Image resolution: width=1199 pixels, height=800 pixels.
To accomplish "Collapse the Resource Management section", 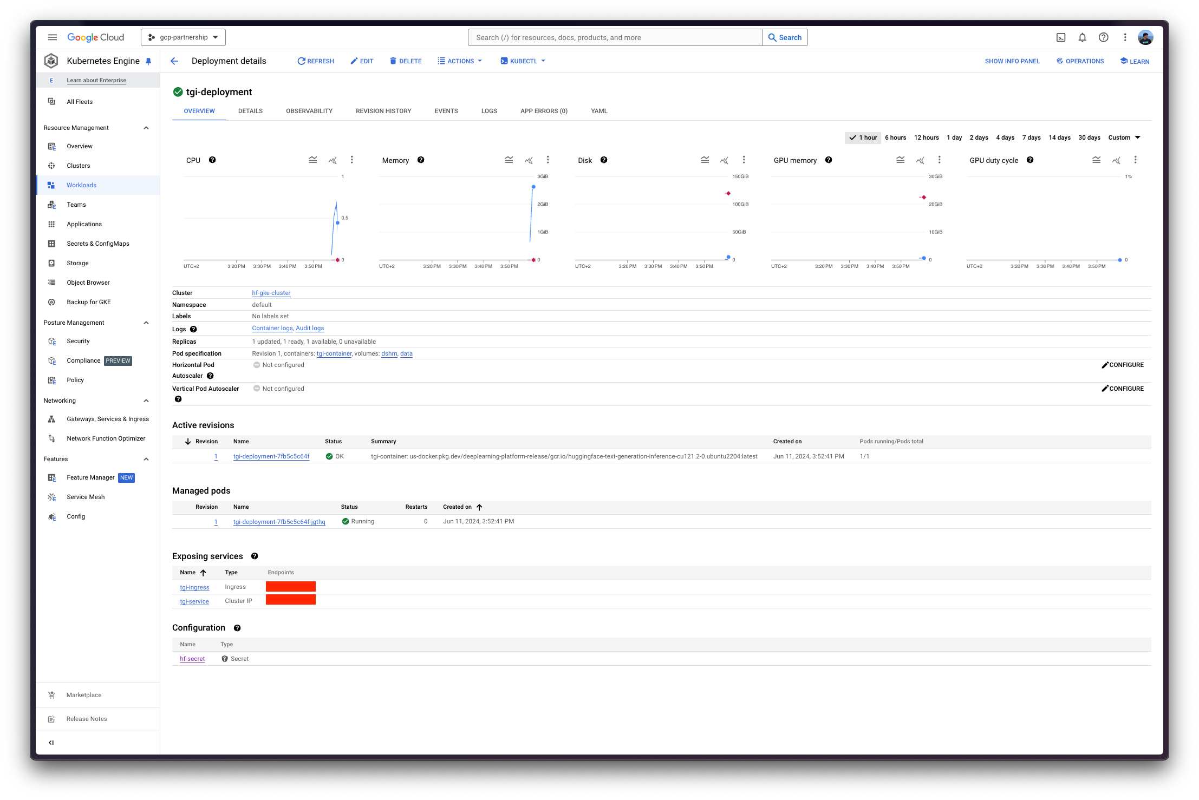I will 146,128.
